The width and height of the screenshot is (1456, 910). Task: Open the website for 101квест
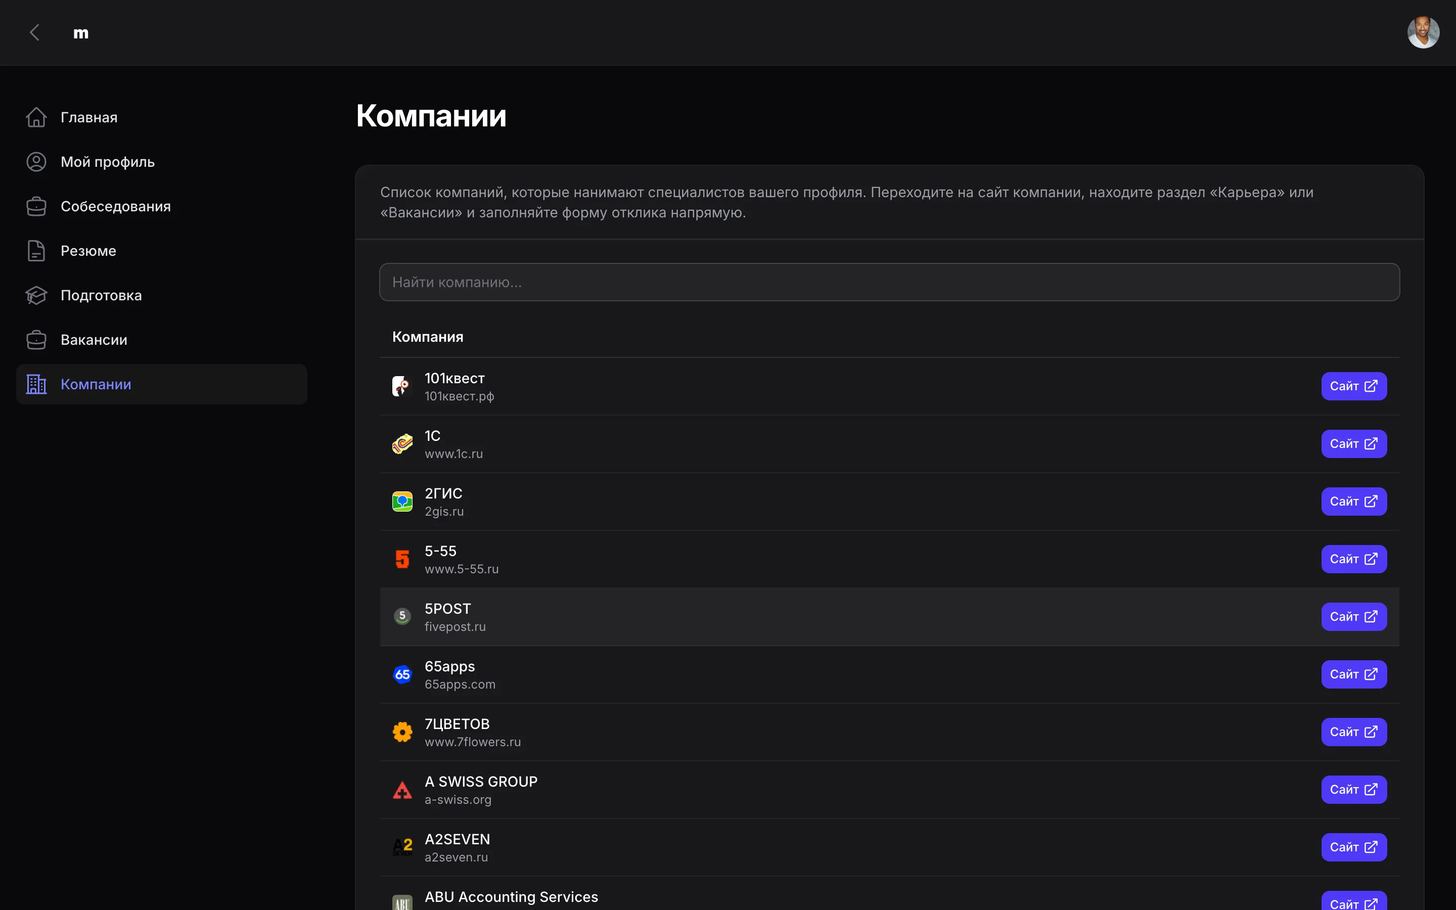point(1353,386)
